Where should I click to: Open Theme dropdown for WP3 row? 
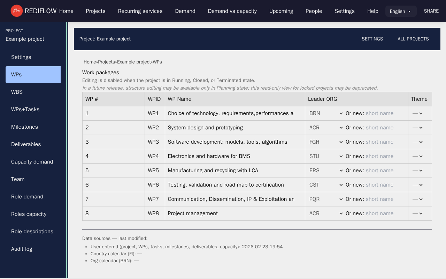click(x=417, y=142)
